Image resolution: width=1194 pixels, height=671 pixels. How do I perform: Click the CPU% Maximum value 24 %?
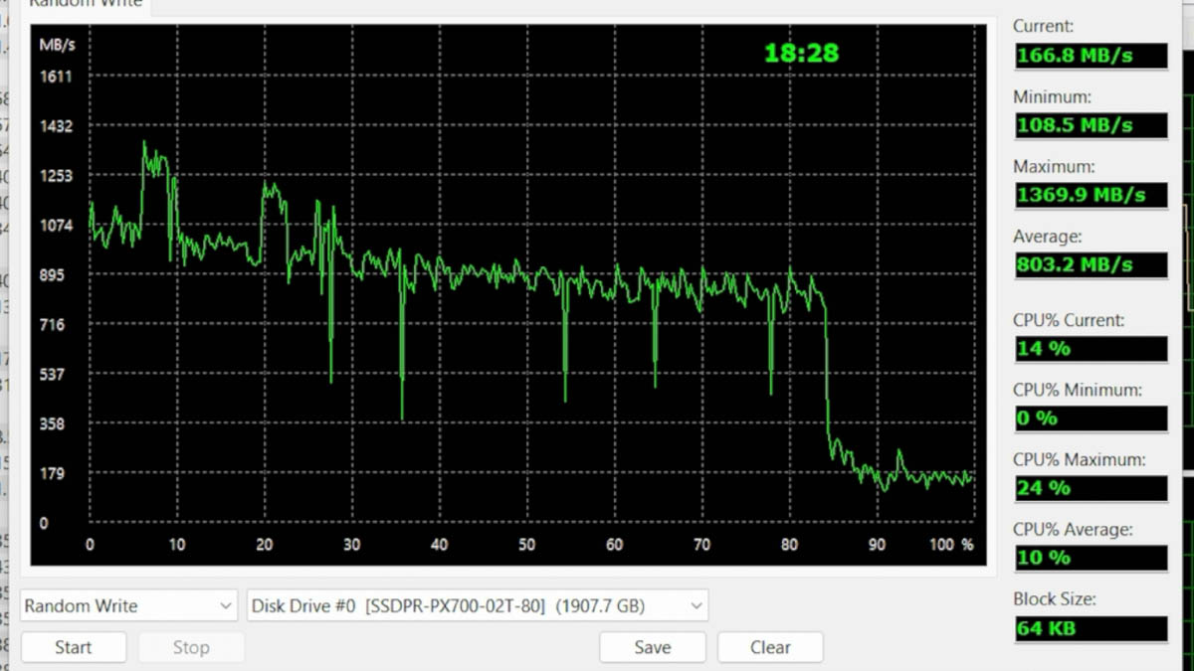1091,487
